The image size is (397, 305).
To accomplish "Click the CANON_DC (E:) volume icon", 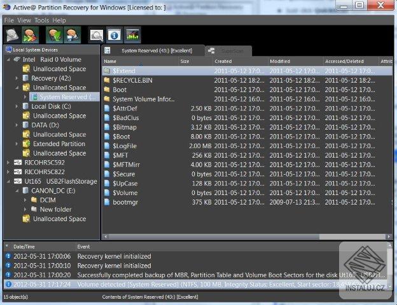I will point(25,191).
